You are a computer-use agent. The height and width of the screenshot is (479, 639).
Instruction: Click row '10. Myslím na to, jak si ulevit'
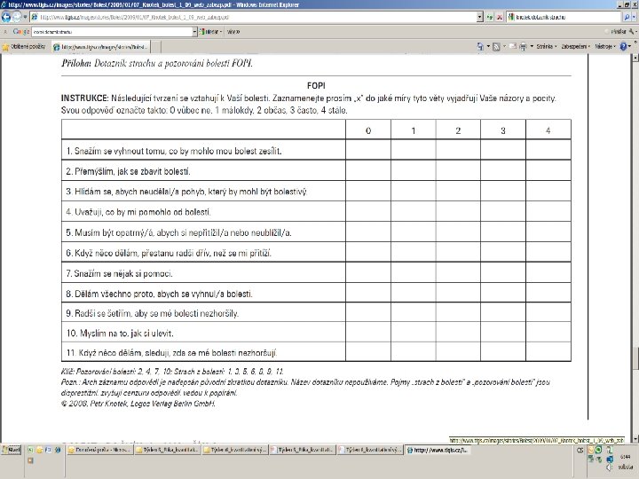pos(316,334)
